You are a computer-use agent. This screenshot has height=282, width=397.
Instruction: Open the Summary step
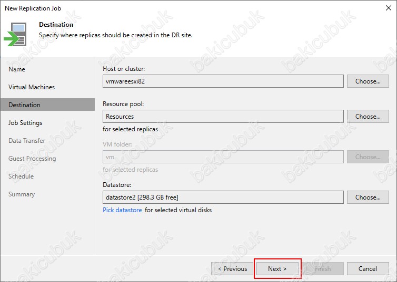click(x=22, y=194)
